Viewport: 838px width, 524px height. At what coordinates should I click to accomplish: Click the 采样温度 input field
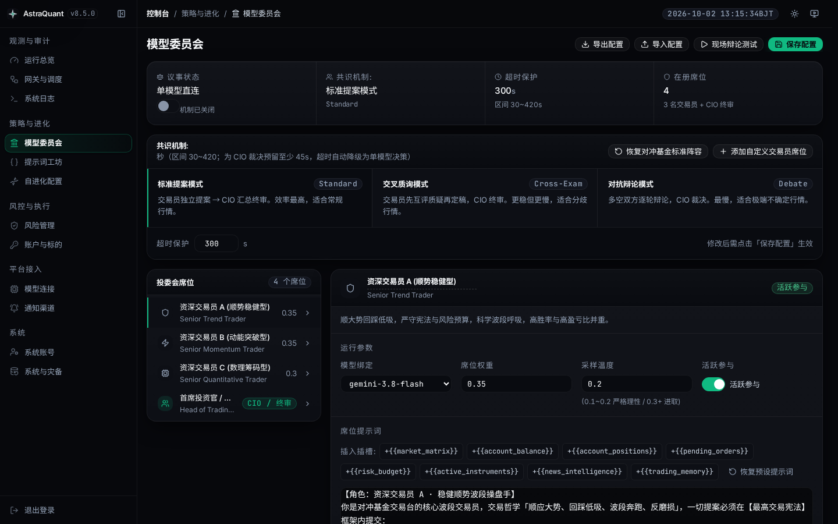[x=637, y=384]
